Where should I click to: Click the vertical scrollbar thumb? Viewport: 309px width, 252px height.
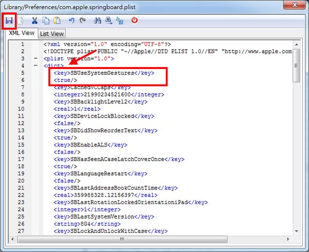(x=296, y=65)
